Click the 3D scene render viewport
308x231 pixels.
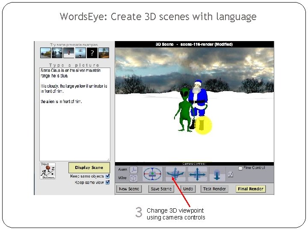pos(194,105)
